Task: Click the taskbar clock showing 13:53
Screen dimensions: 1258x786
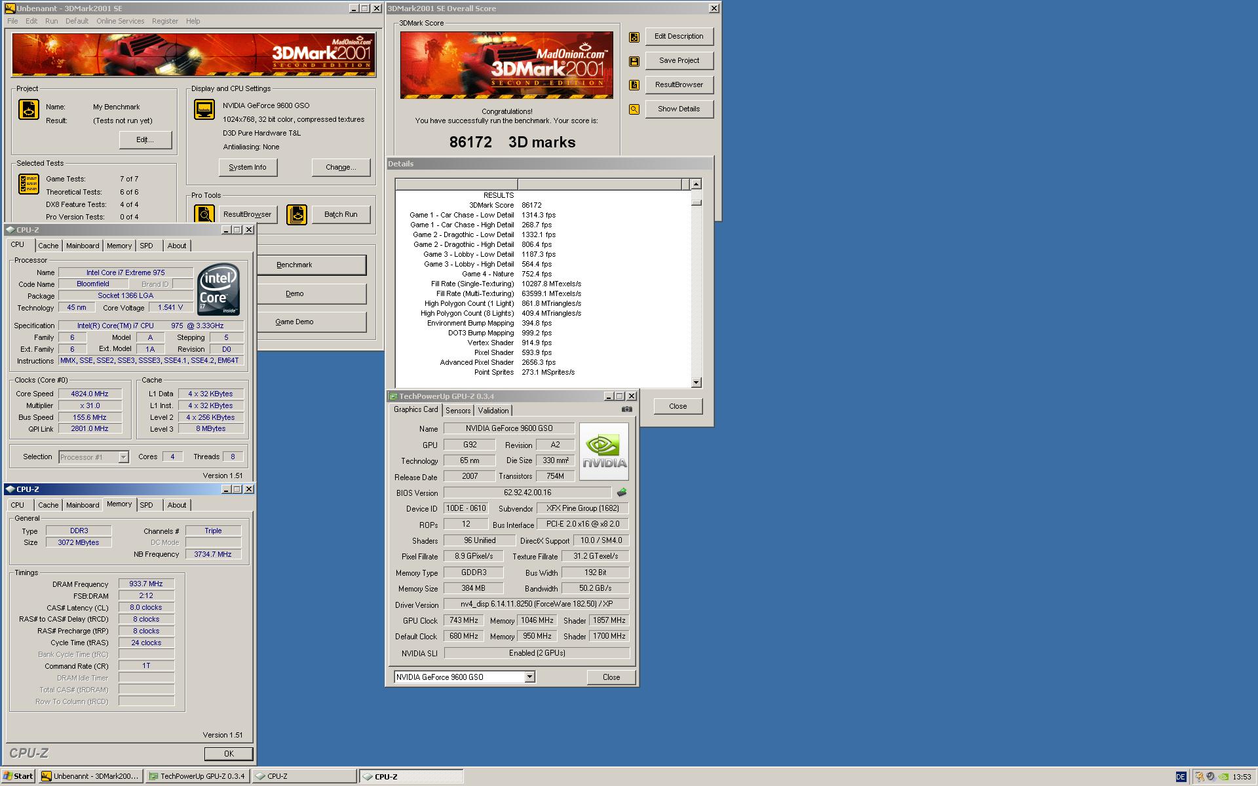Action: coord(1242,777)
